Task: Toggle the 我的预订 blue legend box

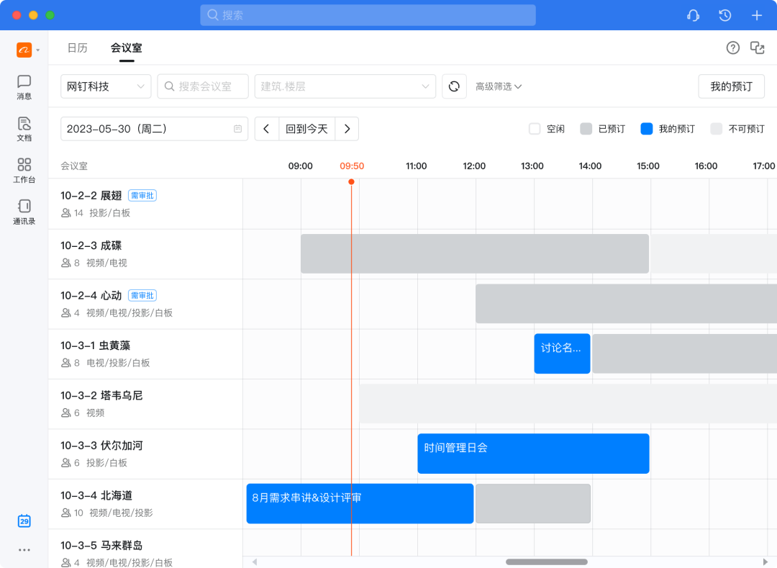Action: coord(647,129)
